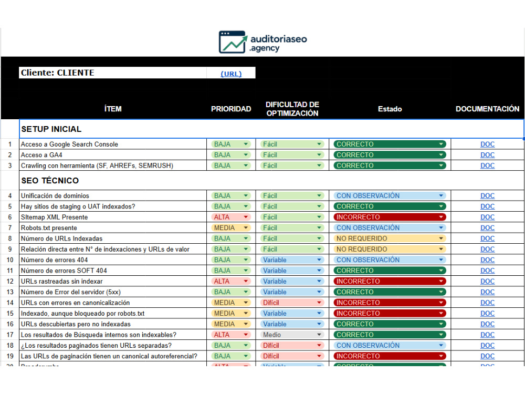Open priority dropdown for URLs descubiertas pero no indexadas
The width and height of the screenshot is (525, 394).
pos(231,324)
